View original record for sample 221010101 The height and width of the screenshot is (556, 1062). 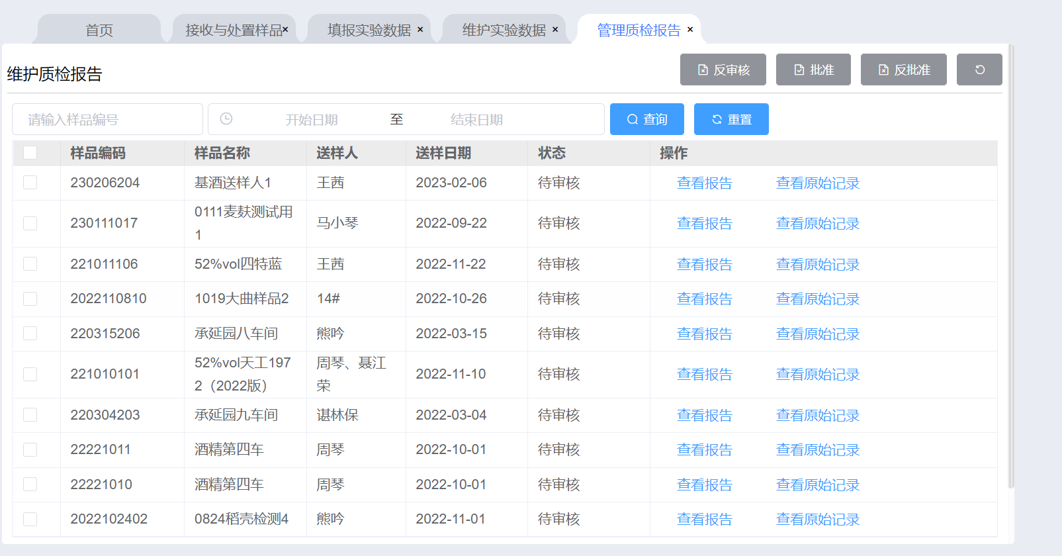(818, 375)
